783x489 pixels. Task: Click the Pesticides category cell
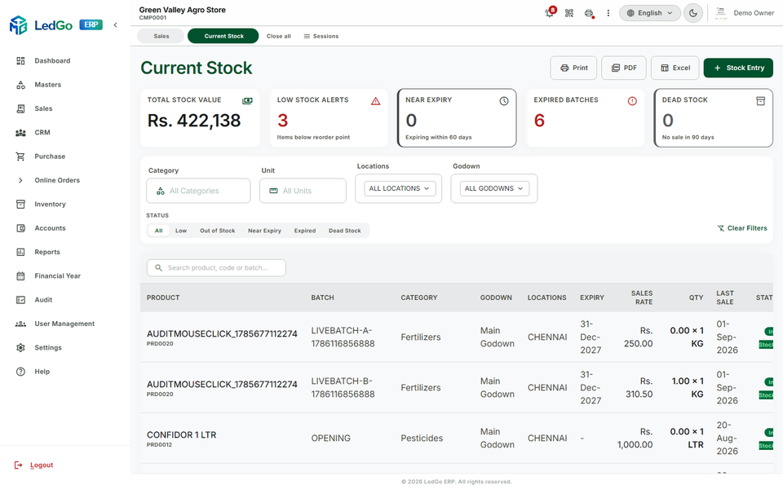(422, 438)
